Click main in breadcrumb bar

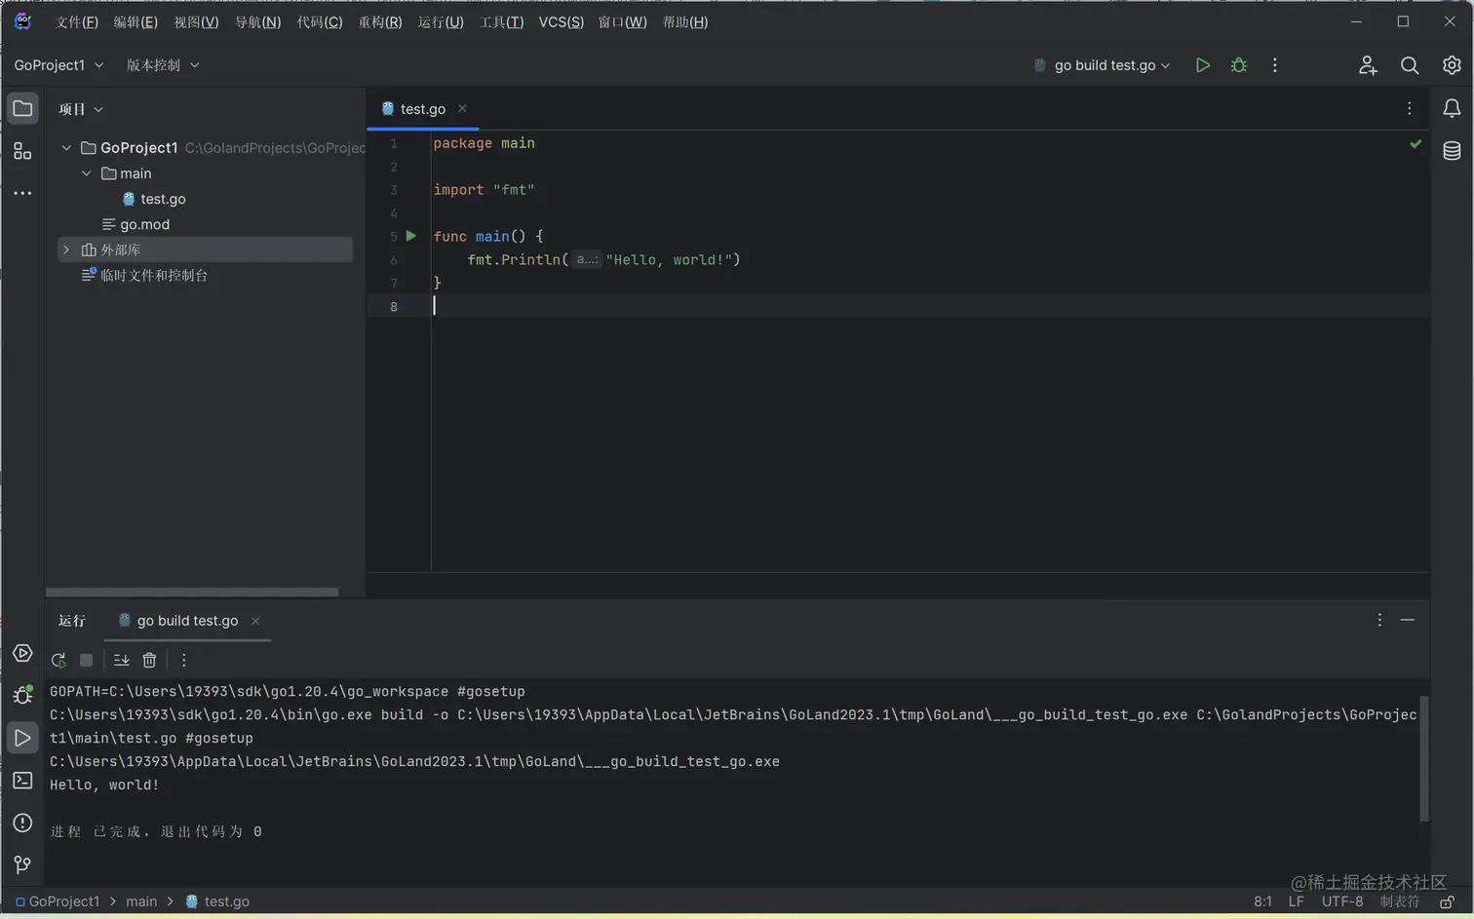(141, 901)
